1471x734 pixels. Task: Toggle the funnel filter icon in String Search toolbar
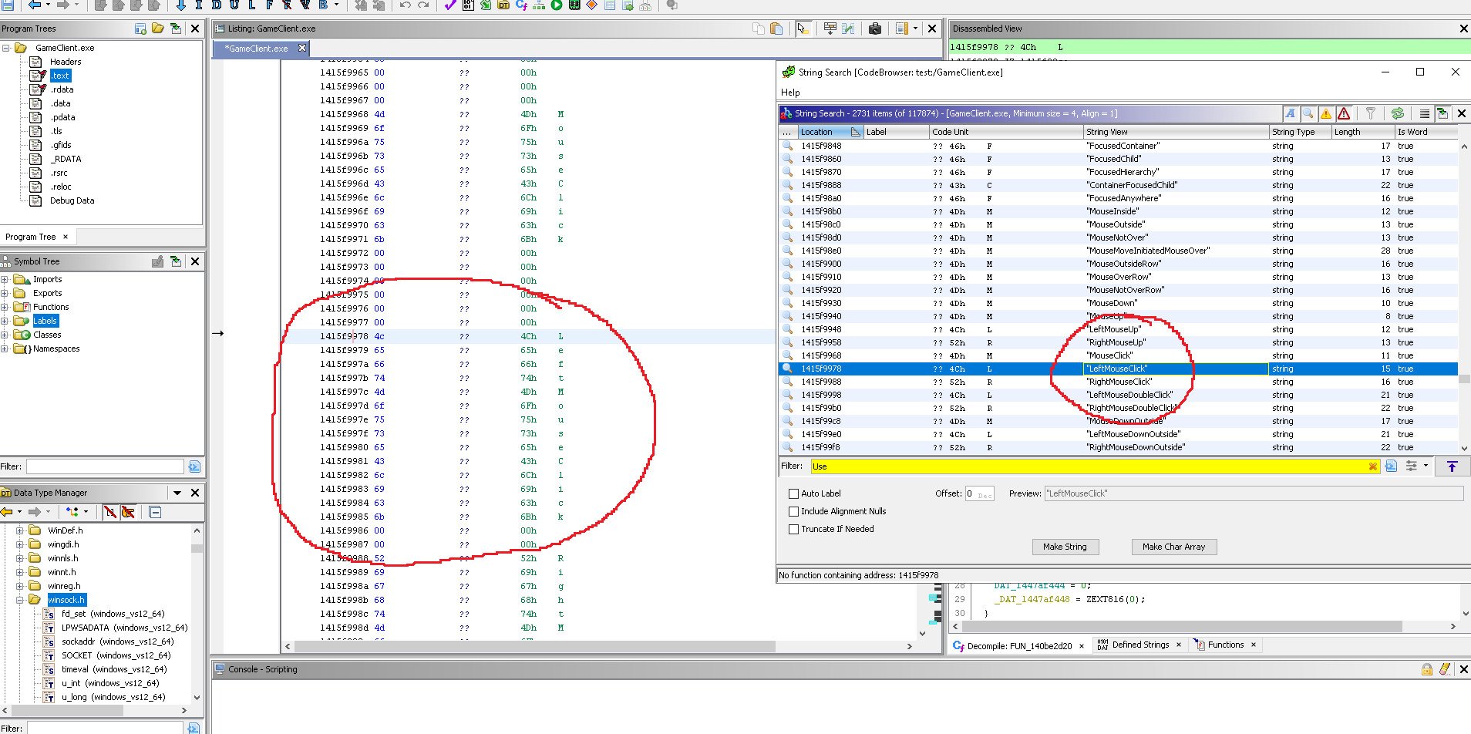(x=1371, y=113)
